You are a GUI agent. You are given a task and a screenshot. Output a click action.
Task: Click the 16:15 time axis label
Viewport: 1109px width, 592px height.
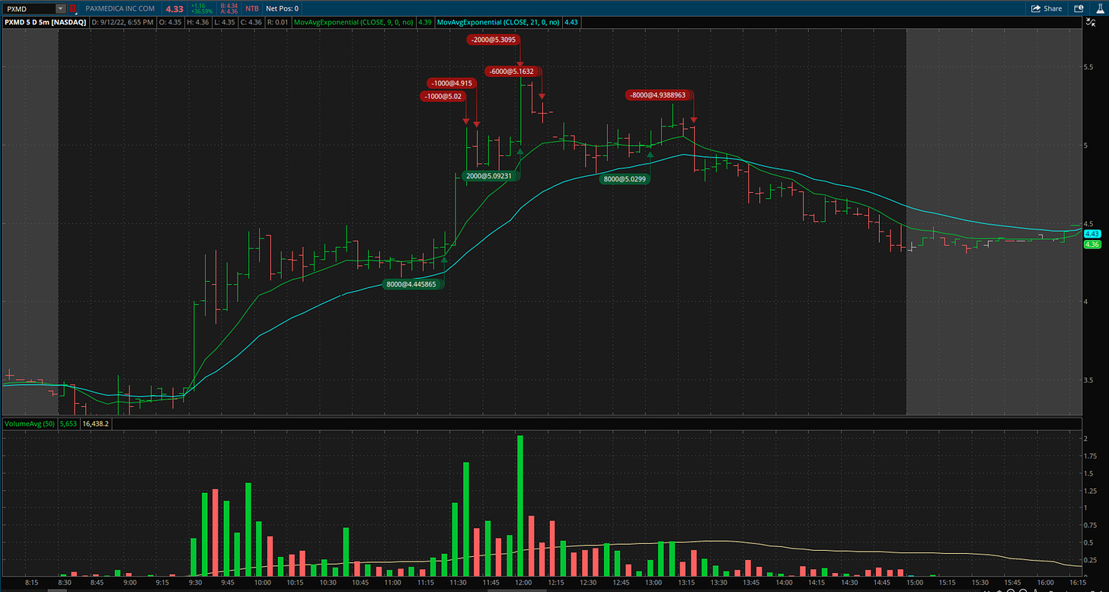[x=1078, y=582]
